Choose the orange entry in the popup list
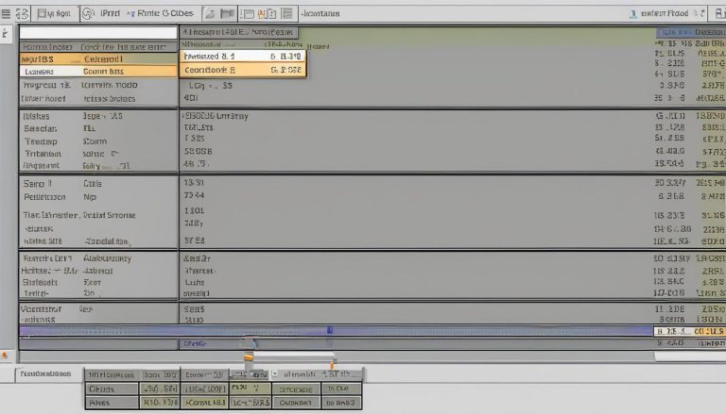This screenshot has height=414, width=726. click(243, 70)
